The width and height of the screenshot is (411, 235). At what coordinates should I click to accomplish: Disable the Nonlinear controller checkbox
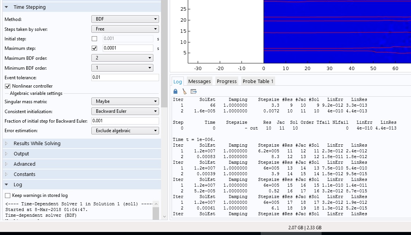pyautogui.click(x=8, y=86)
